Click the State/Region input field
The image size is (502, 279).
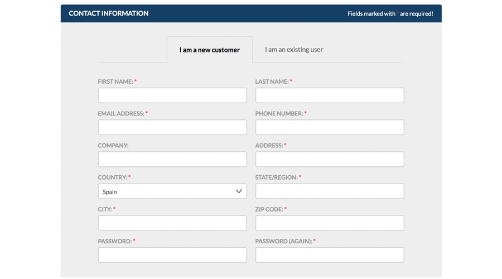[330, 191]
